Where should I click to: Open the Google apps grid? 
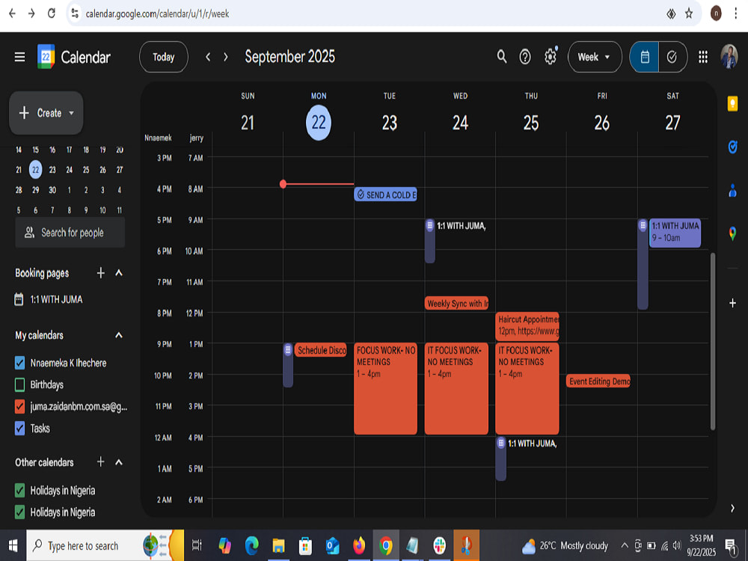[702, 58]
